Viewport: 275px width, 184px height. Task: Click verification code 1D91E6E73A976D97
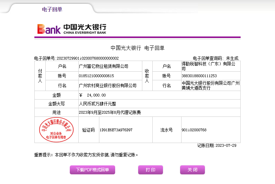[x=116, y=130]
